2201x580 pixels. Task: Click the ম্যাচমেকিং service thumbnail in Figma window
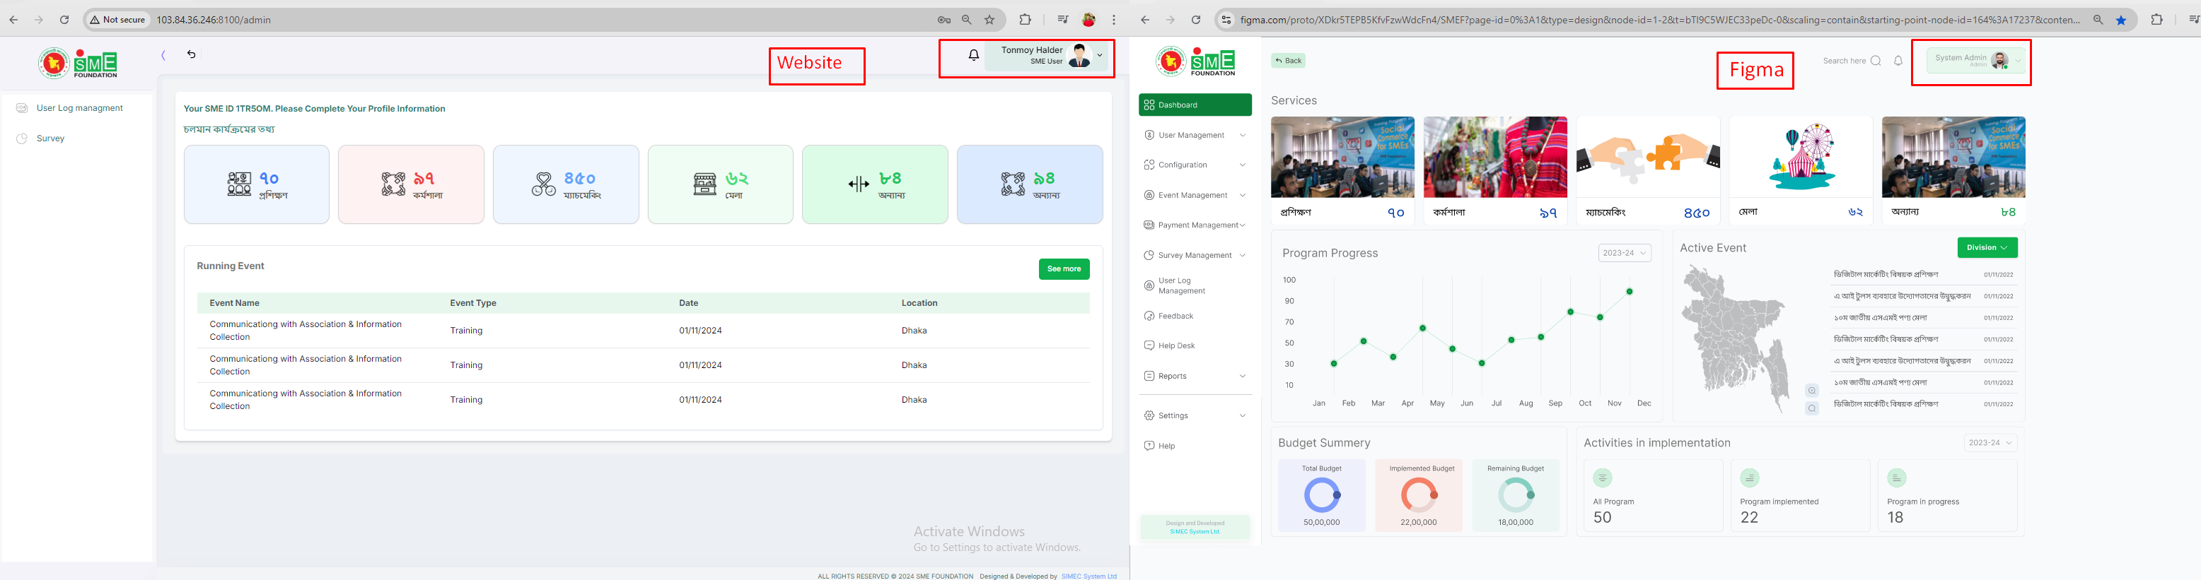point(1647,157)
